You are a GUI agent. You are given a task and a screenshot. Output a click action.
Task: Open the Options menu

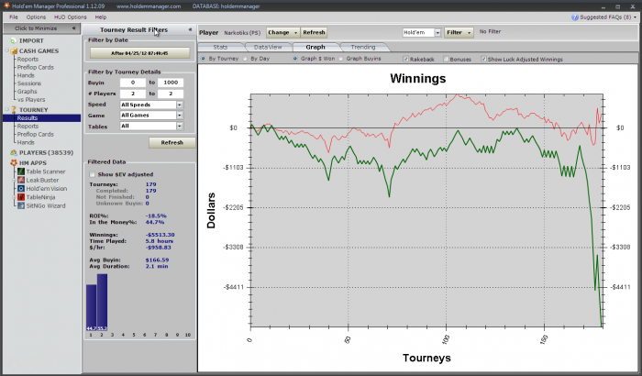(x=36, y=17)
